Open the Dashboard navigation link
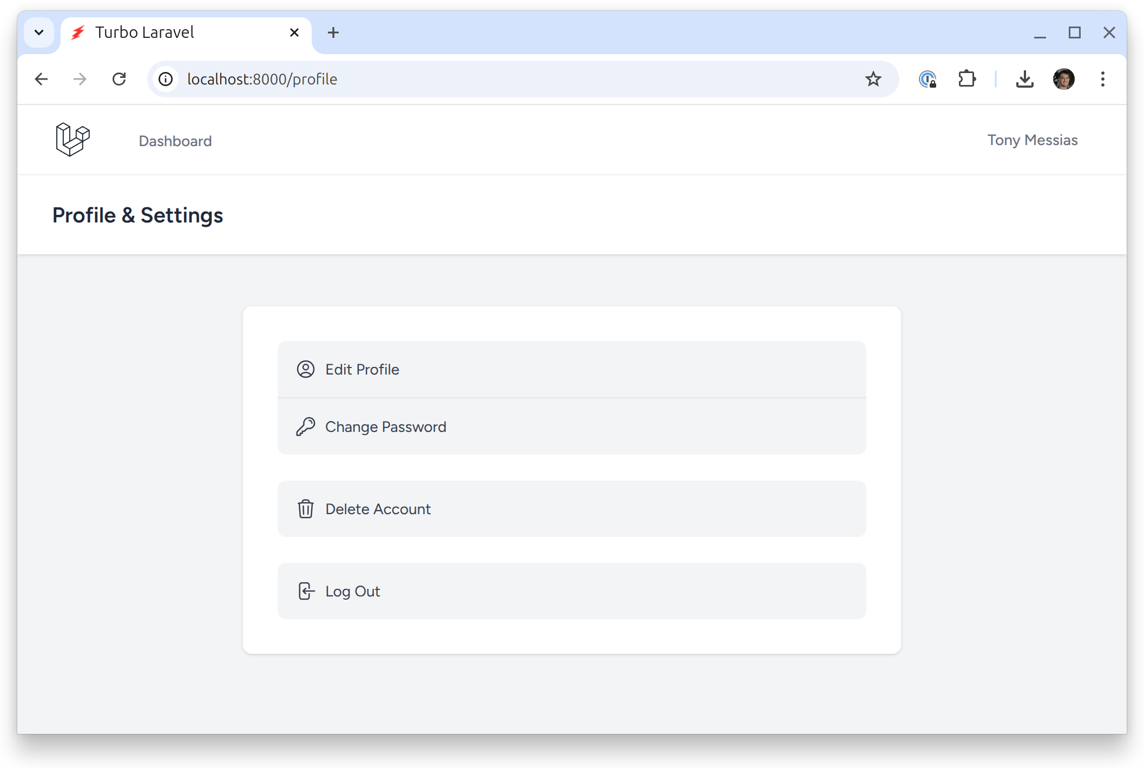 (x=175, y=141)
